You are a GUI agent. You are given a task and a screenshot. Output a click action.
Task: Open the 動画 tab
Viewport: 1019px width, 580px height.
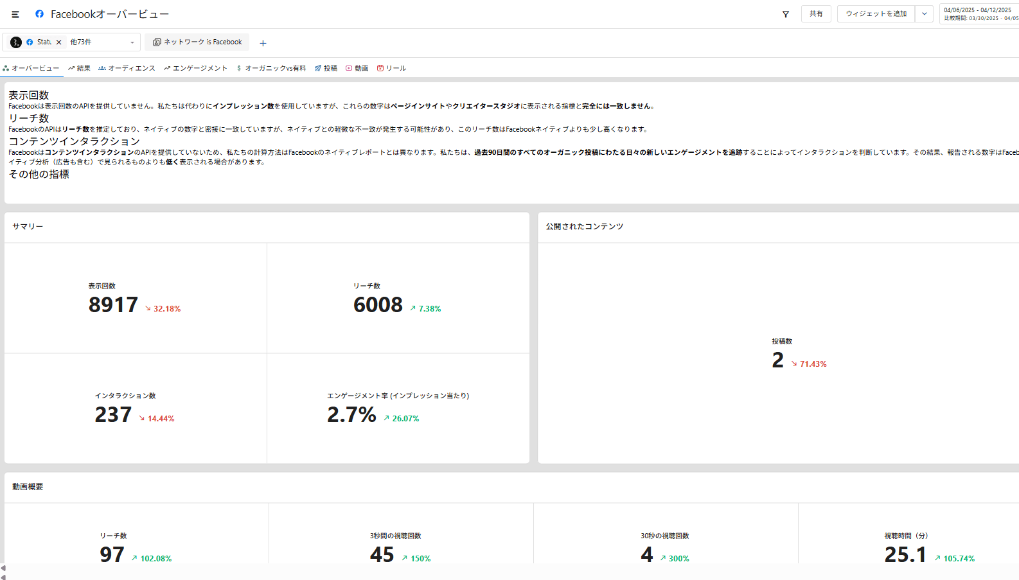click(x=357, y=68)
